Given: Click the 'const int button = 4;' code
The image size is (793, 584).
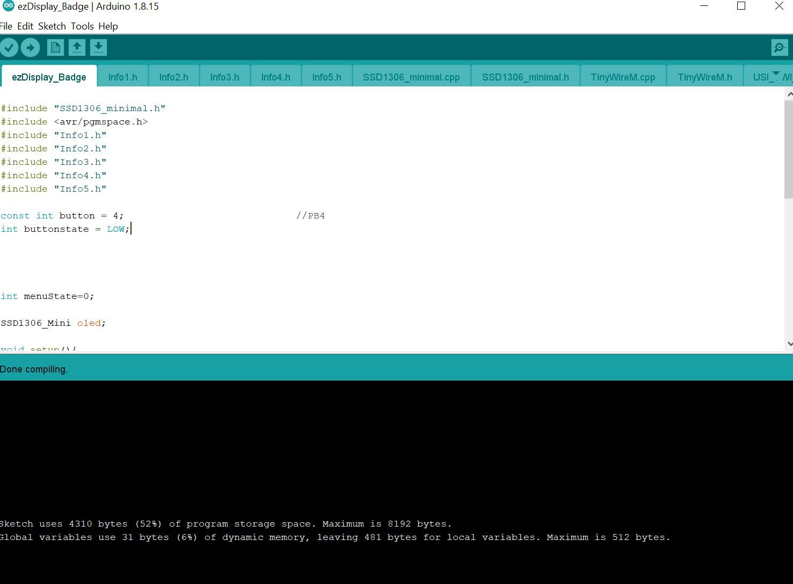Looking at the screenshot, I should [62, 216].
